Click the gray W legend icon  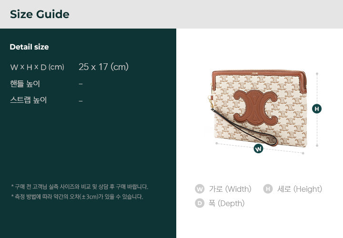[200, 189]
